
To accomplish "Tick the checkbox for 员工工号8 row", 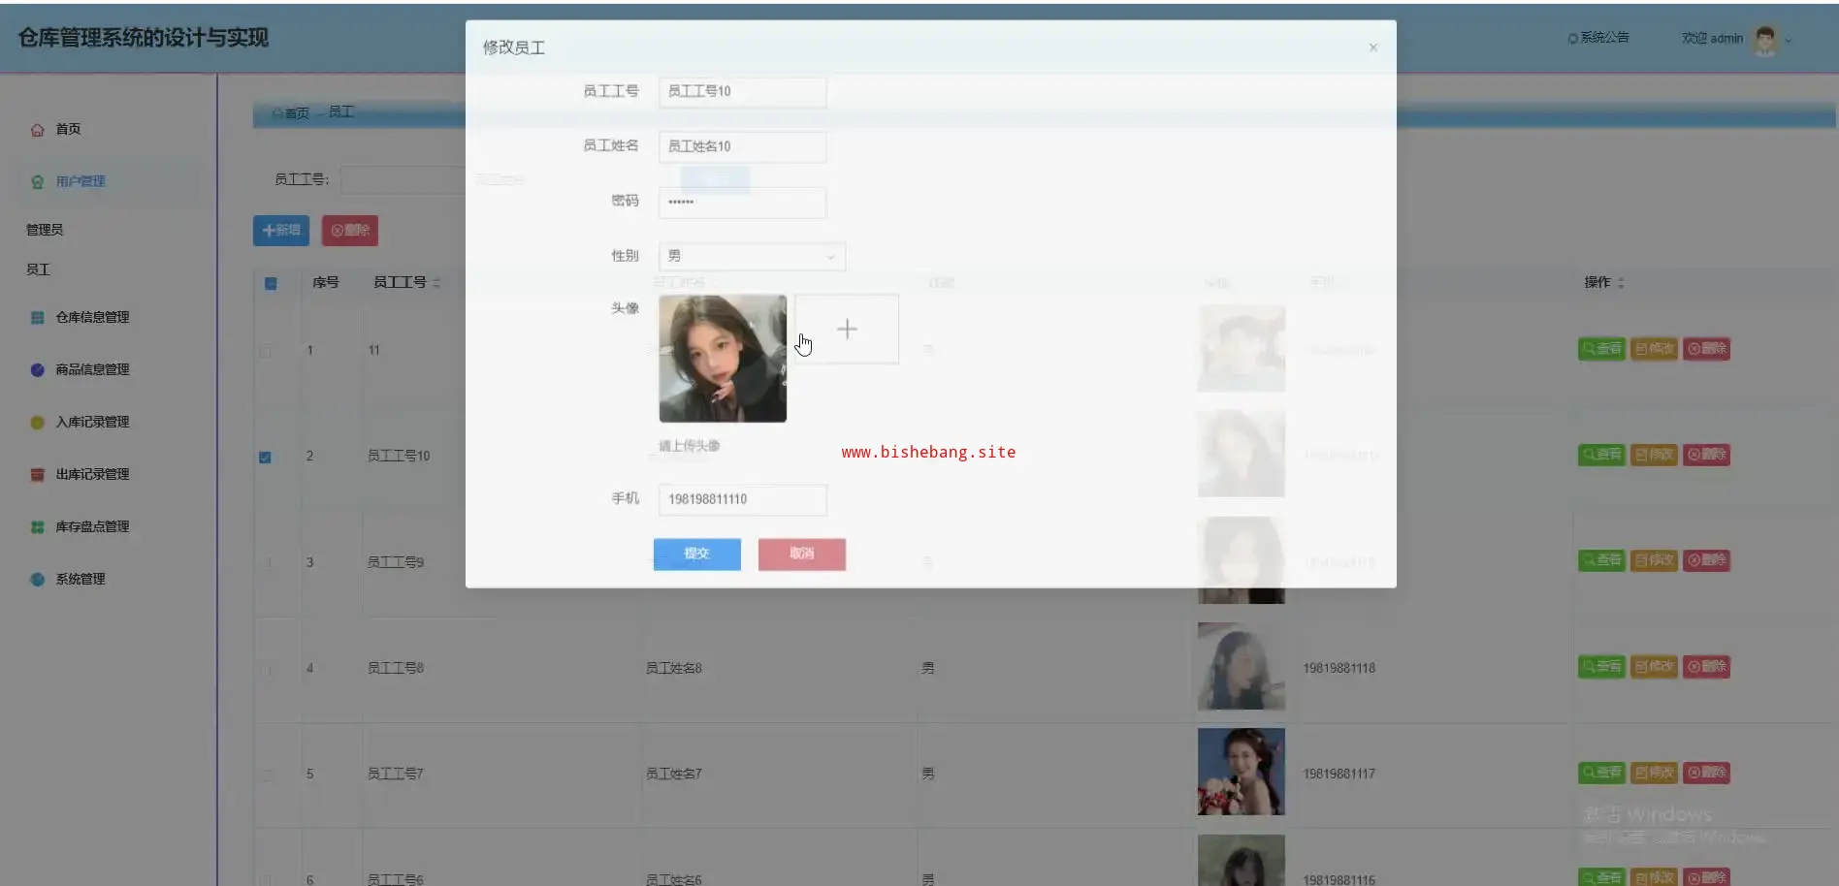I will 266,669.
